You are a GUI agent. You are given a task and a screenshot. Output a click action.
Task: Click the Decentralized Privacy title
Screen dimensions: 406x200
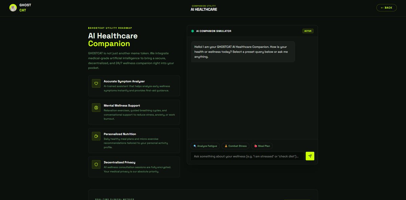click(119, 162)
